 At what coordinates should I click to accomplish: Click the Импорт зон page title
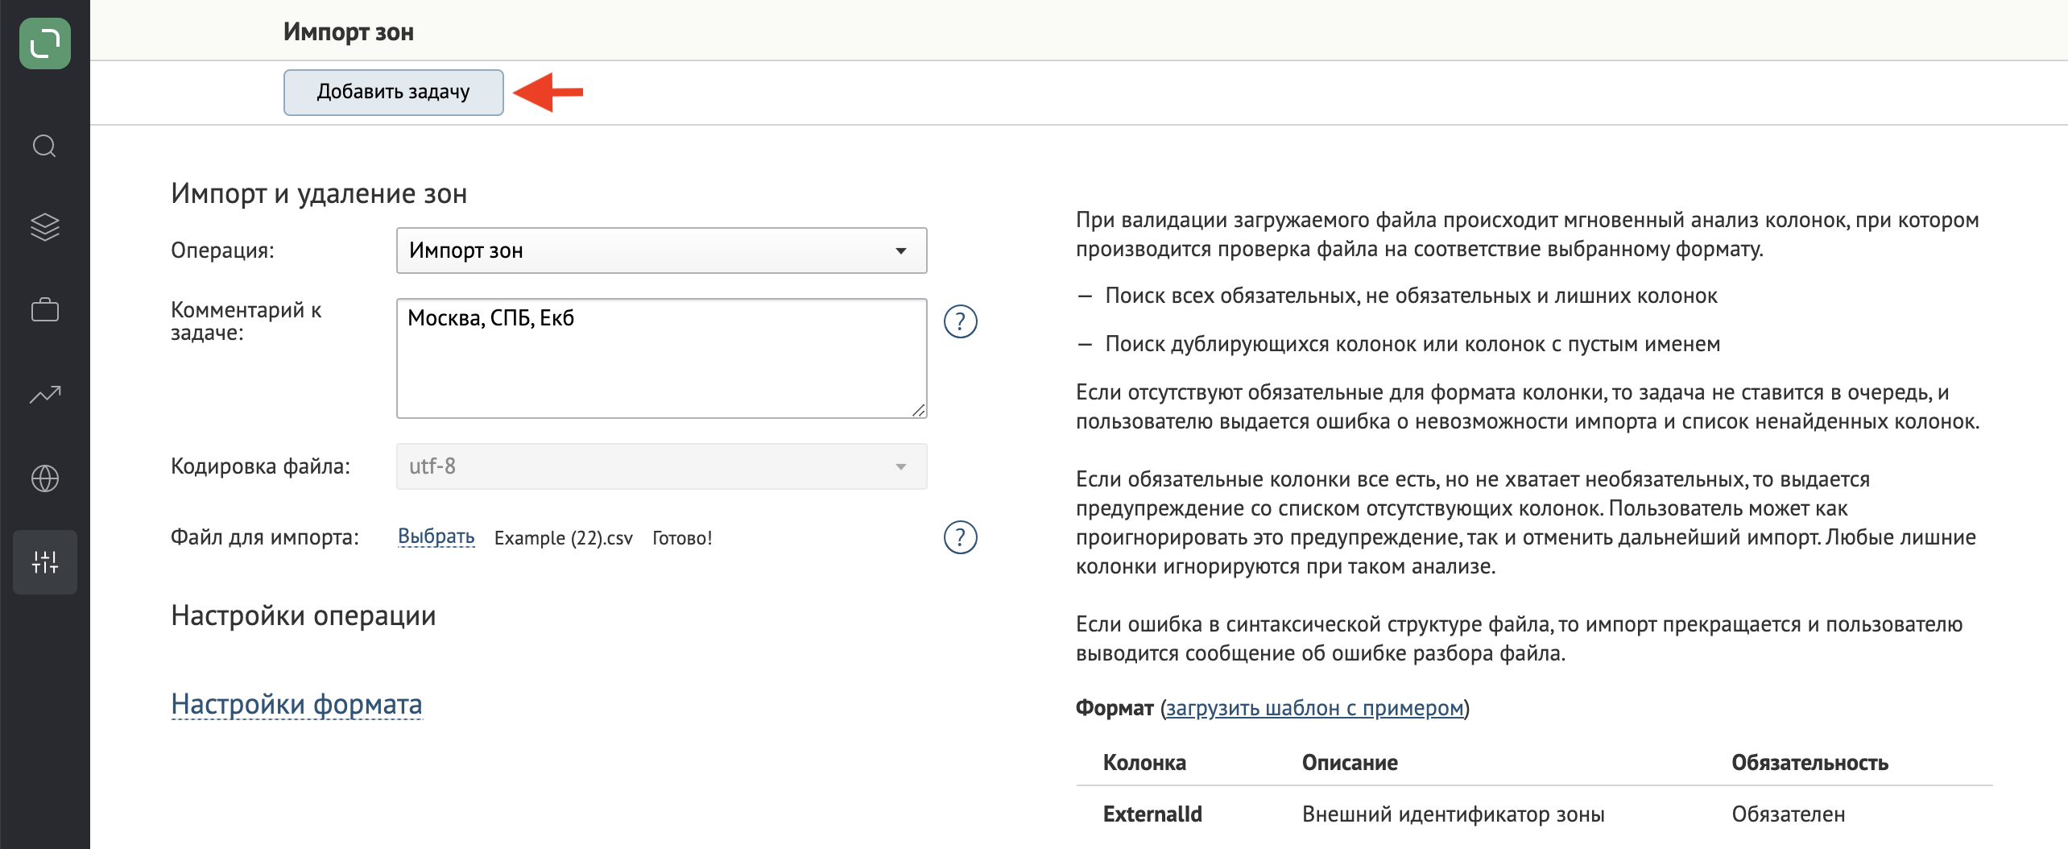pos(349,32)
